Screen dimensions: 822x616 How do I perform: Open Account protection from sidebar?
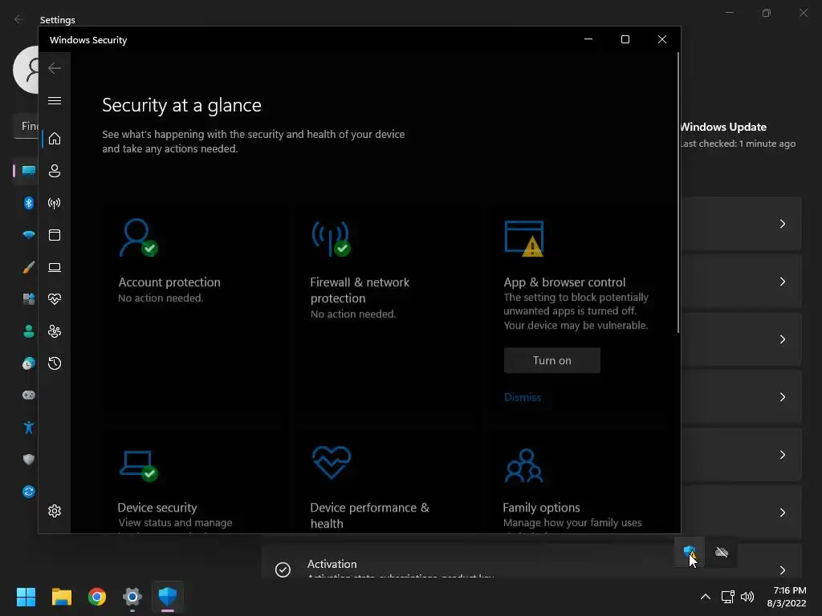click(x=55, y=171)
